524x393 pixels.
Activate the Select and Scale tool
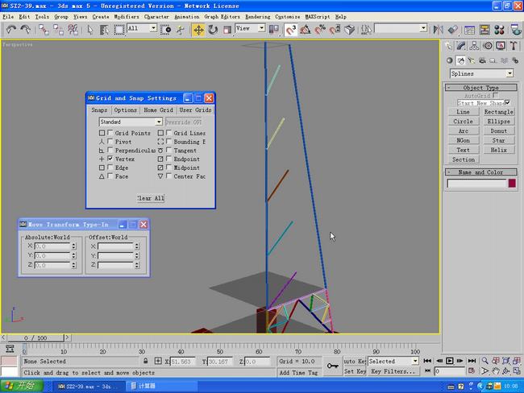pyautogui.click(x=227, y=30)
